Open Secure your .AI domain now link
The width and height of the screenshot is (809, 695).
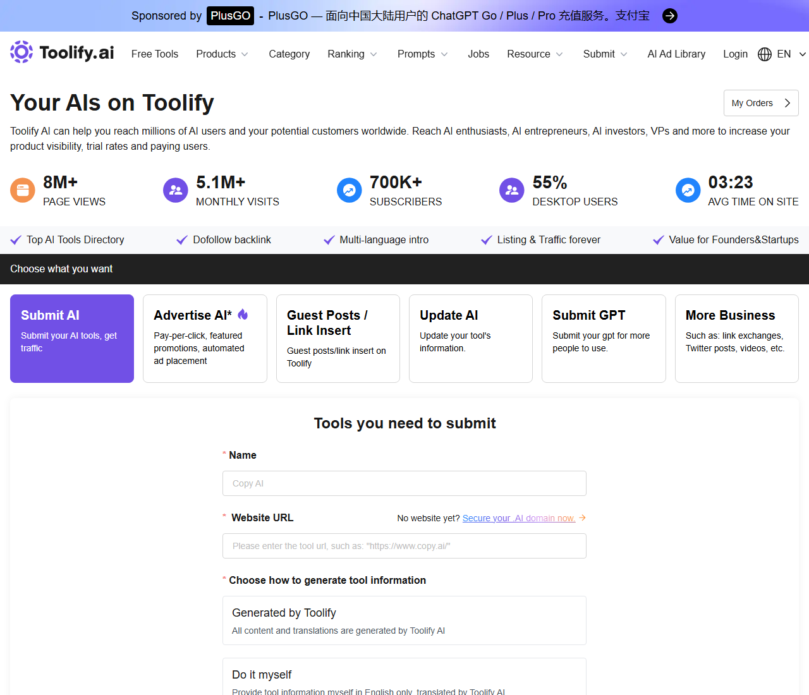click(x=519, y=518)
